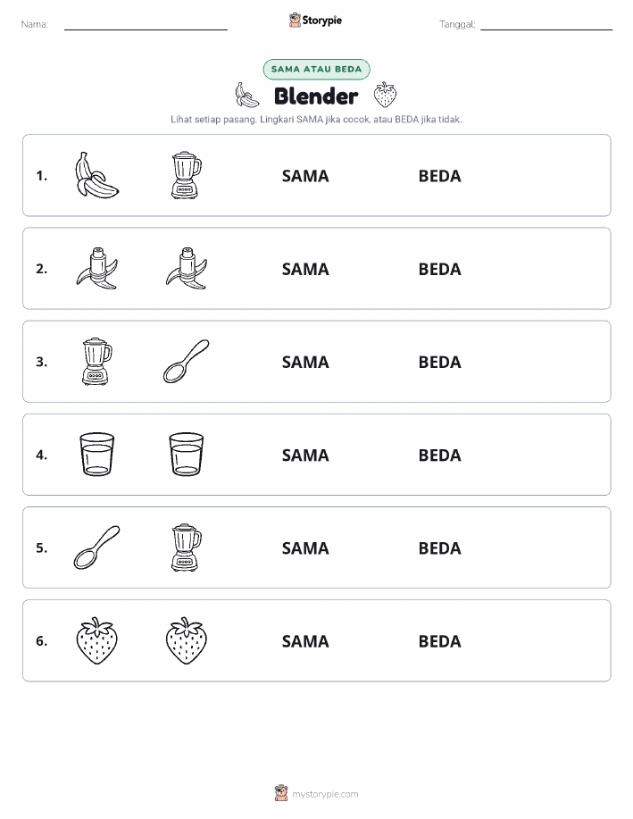
Task: Click the banana icon beside Blender title
Action: (x=246, y=95)
